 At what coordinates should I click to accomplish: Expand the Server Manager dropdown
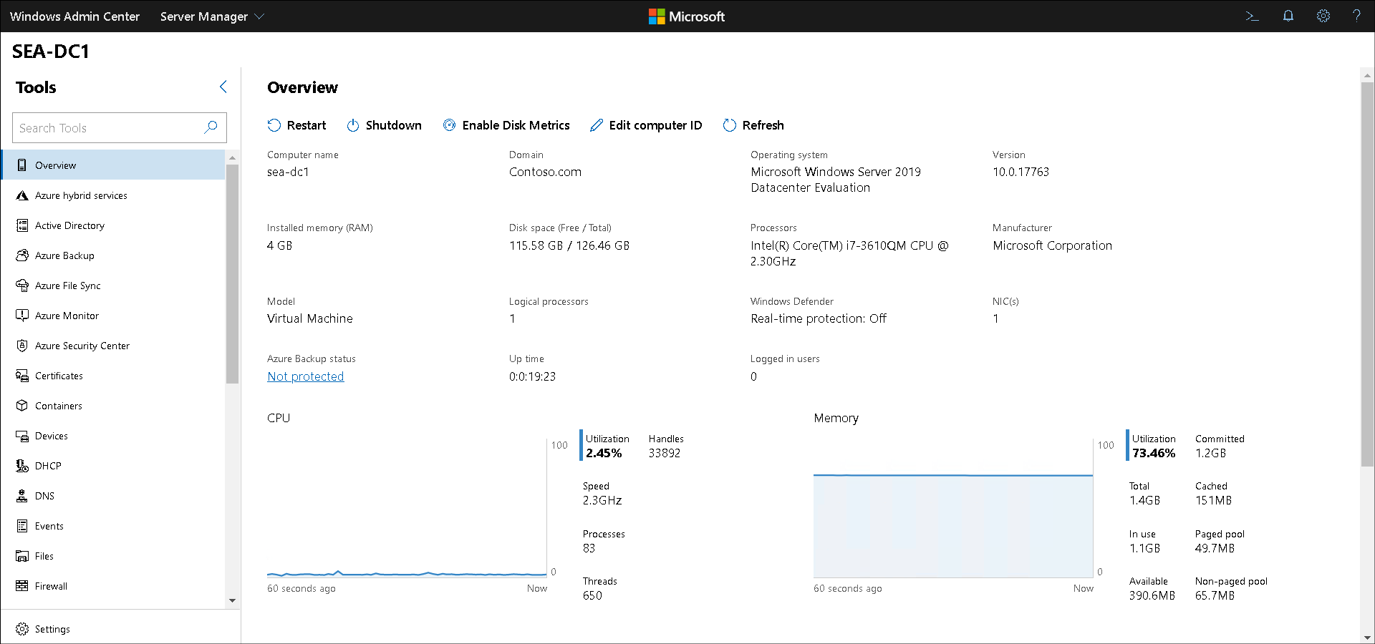pos(211,16)
